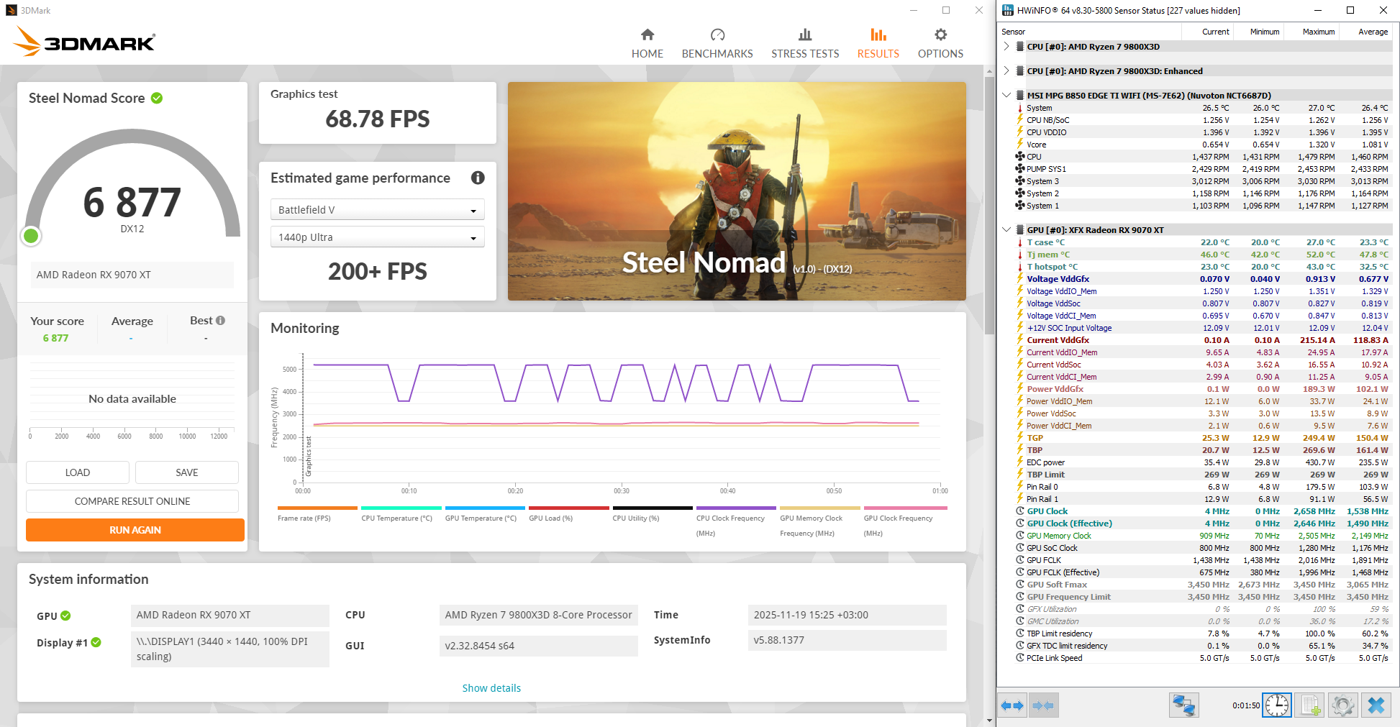Screen dimensions: 1400x727
Task: Click the info icon beside Estimated game performance
Action: [478, 178]
